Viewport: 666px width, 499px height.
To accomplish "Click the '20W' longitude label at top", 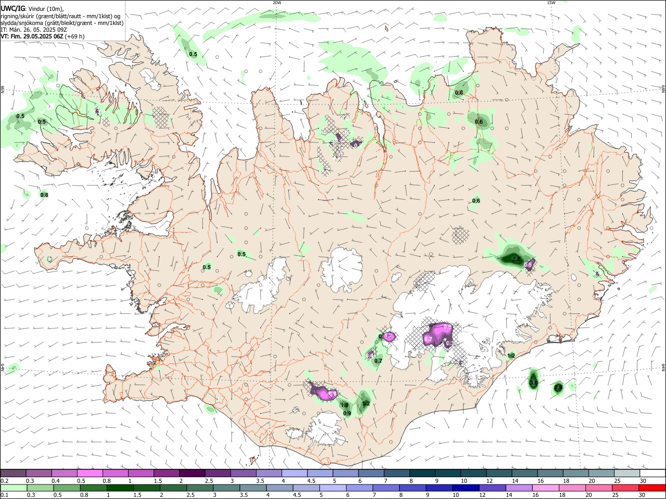I will click(x=277, y=3).
